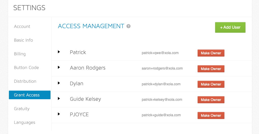
Task: Expand the PJOYCE row disclosure triangle
Action: (x=59, y=114)
